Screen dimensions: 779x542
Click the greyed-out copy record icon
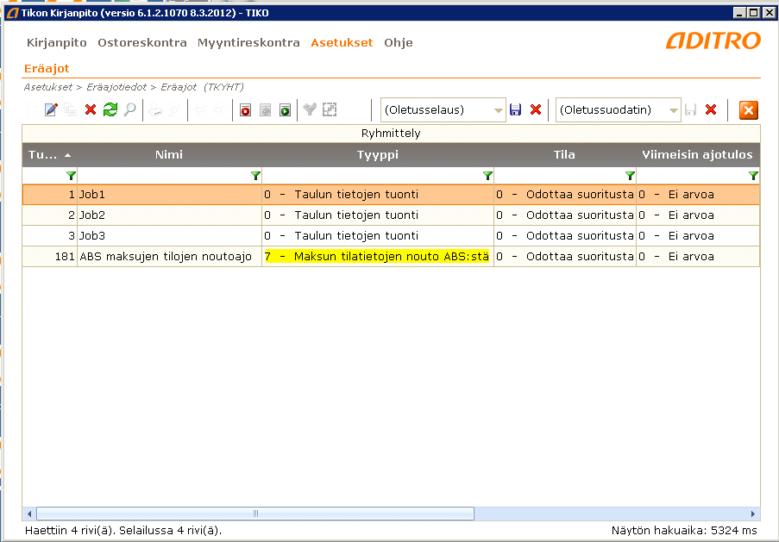tap(70, 109)
